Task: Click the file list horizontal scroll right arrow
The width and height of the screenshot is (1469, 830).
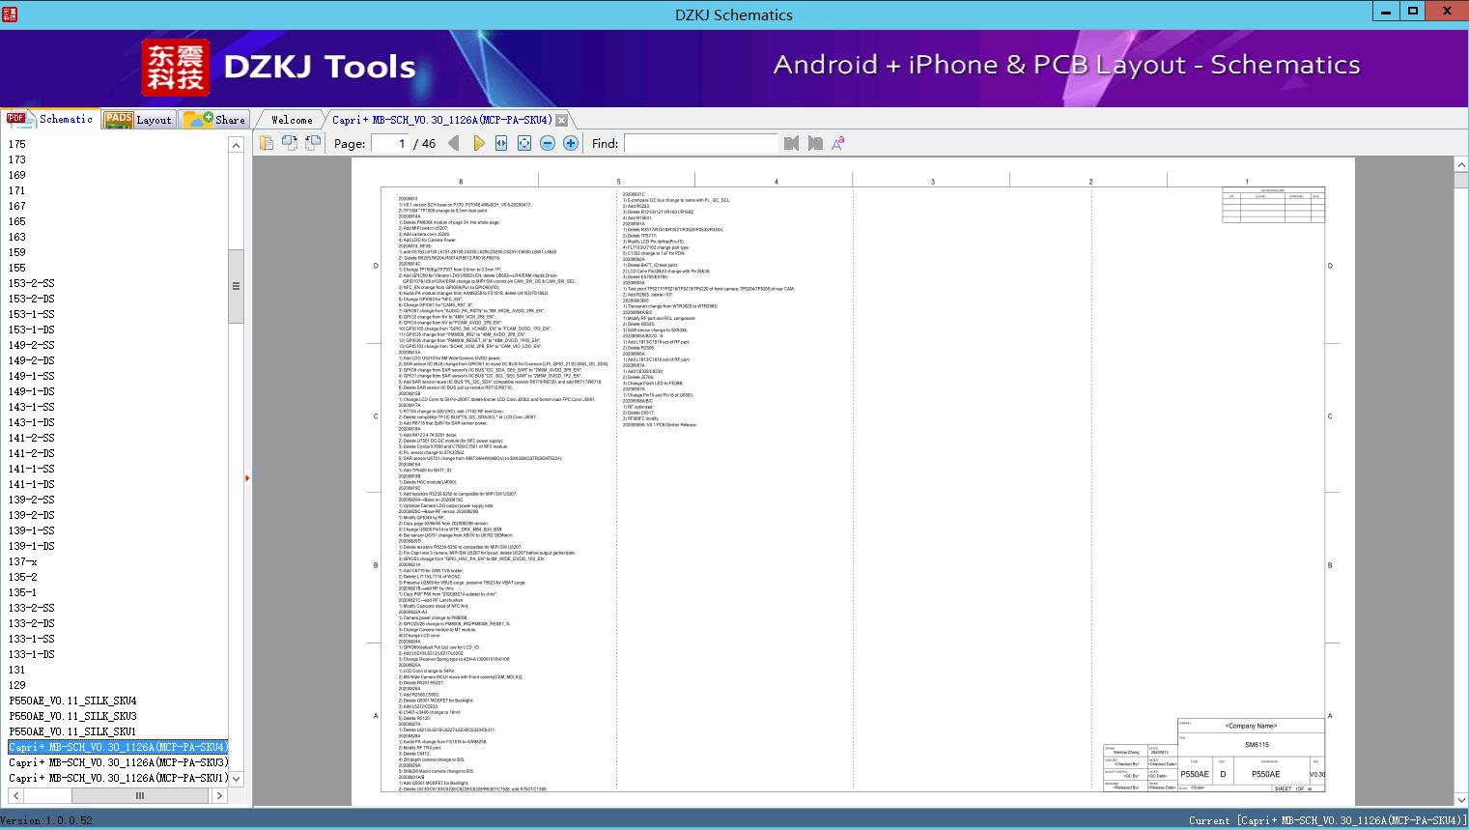Action: [219, 795]
